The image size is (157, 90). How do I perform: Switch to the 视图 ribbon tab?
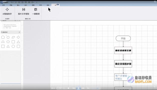[x=33, y=5]
